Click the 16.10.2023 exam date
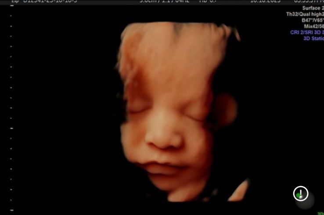Screen dimensions: 324x215 coord(265,1)
